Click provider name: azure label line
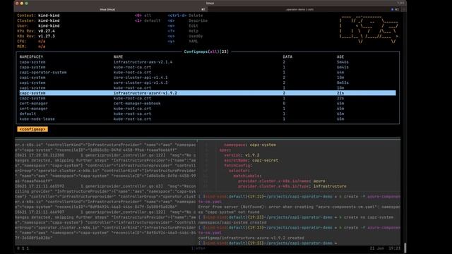This screenshot has height=254, width=452. [282, 181]
